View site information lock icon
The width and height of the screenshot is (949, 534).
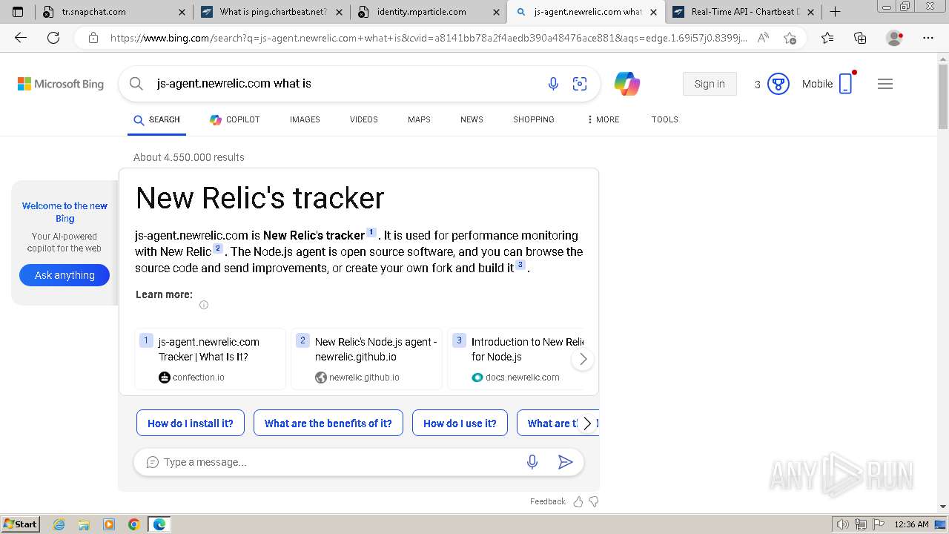tap(93, 39)
